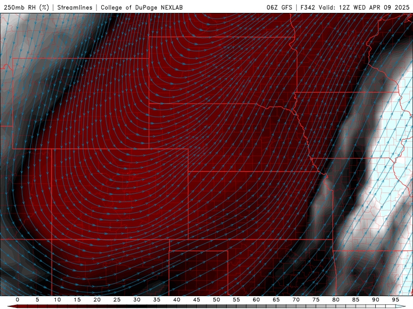Click "College of DuPage NEXLAB" text
Screen dimensions: 413x309
[x=141, y=7]
